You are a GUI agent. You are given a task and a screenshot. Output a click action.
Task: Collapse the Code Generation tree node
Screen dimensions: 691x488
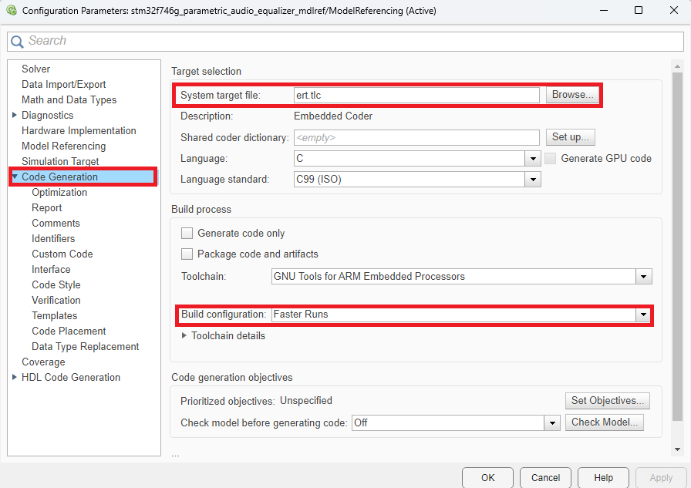(15, 177)
